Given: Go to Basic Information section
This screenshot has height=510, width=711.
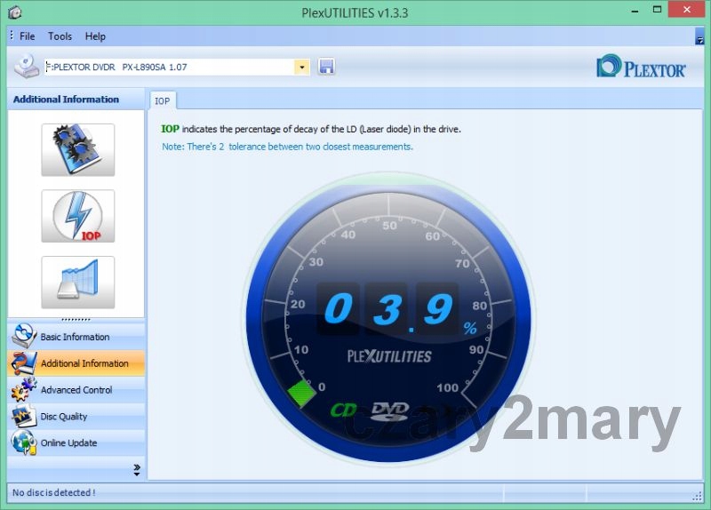Looking at the screenshot, I should tap(75, 337).
